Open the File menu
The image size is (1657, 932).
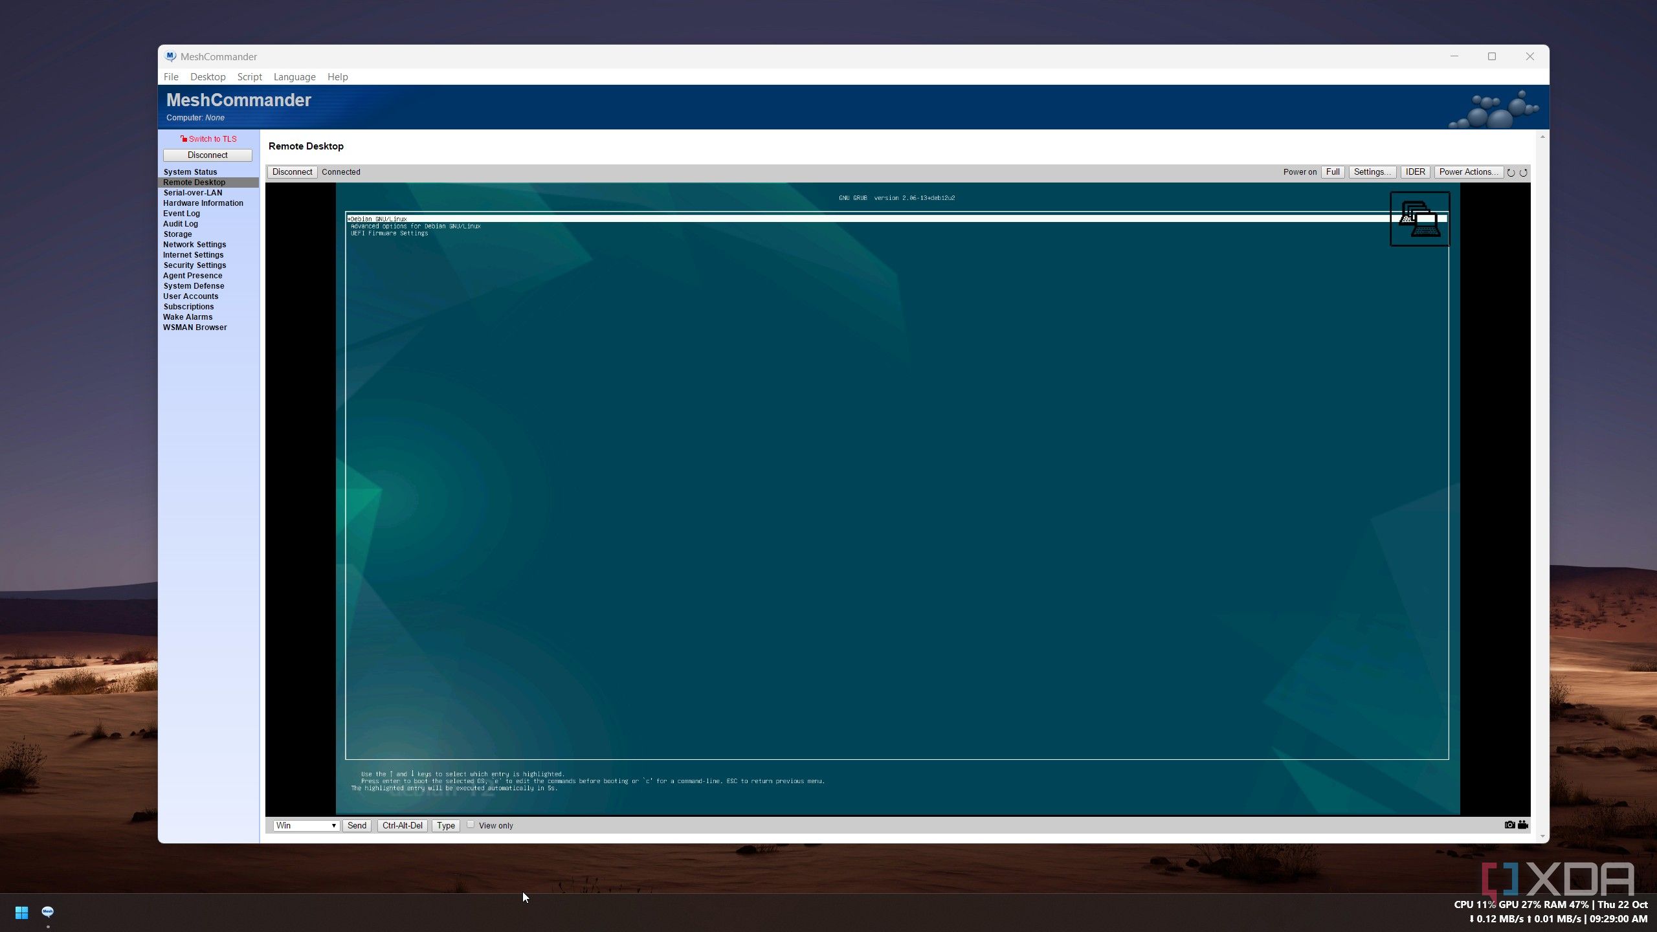(x=171, y=76)
